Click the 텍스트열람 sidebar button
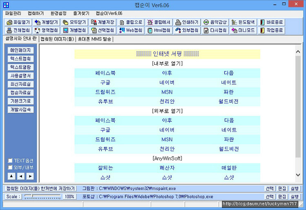This screenshot has height=210, width=306. click(21, 67)
